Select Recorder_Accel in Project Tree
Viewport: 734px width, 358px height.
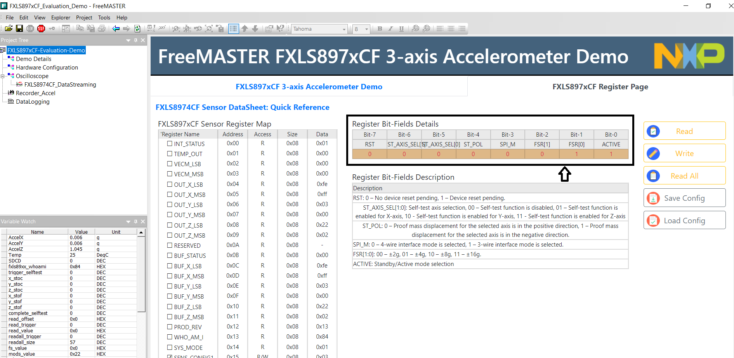35,93
